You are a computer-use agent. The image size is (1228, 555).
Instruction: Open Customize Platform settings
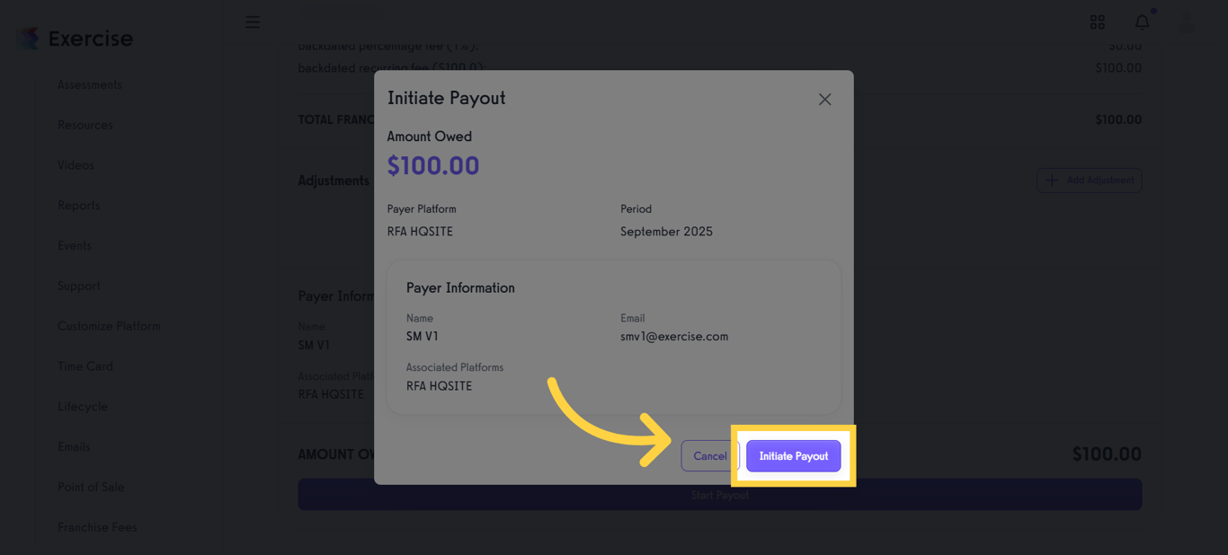109,325
